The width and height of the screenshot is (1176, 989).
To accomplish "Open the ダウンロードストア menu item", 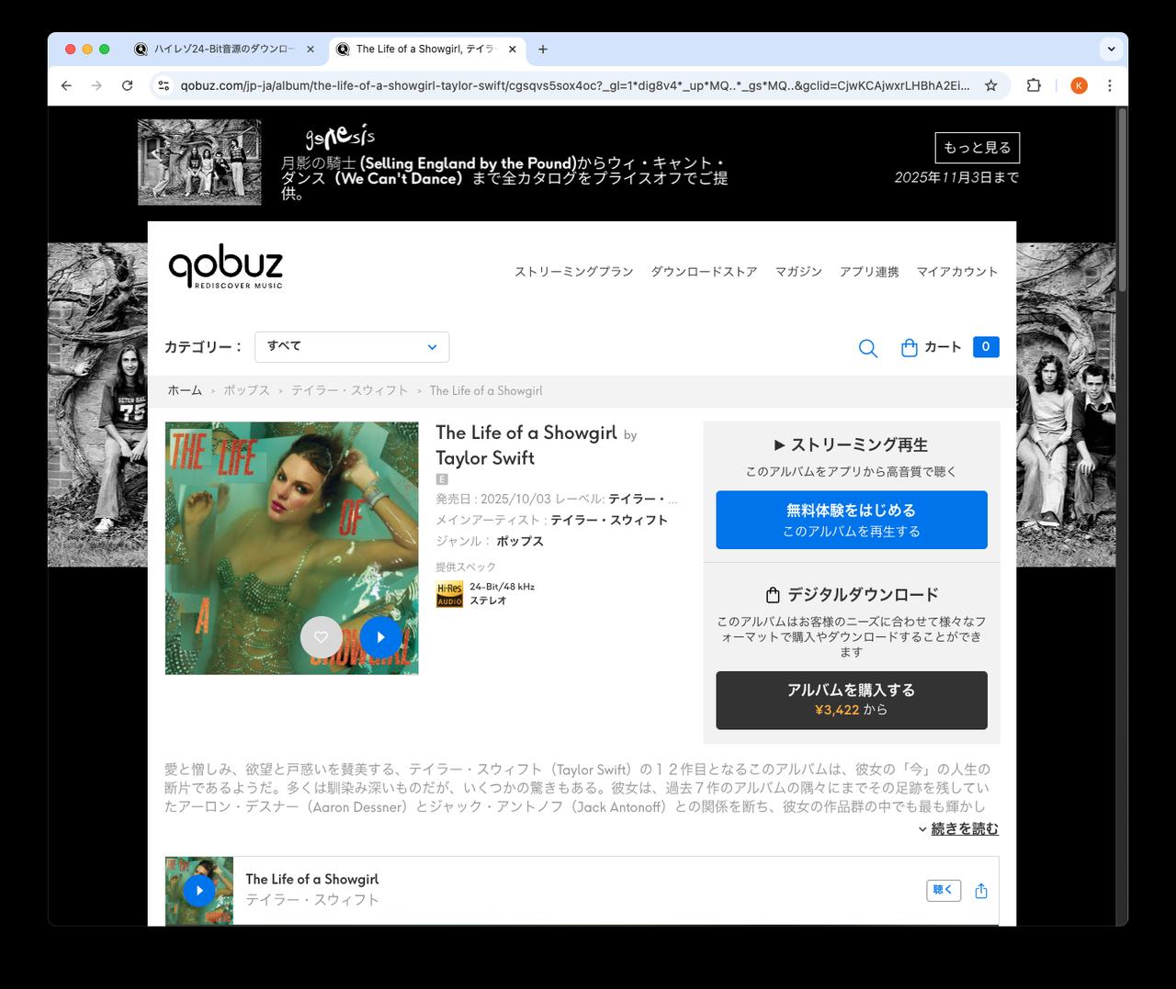I will coord(703,271).
